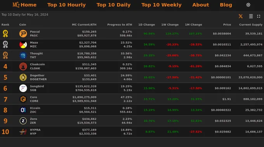
Task: Sort by MC Current/ATH header
Action: [84, 24]
